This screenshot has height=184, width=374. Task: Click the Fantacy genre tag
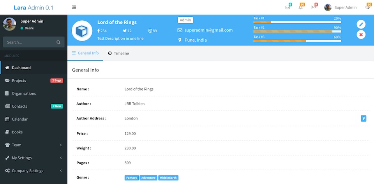click(x=132, y=178)
